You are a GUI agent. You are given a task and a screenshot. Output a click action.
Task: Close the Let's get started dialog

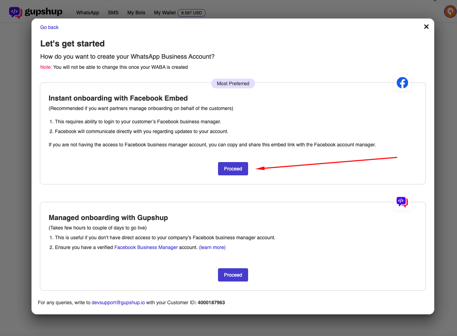tap(426, 27)
